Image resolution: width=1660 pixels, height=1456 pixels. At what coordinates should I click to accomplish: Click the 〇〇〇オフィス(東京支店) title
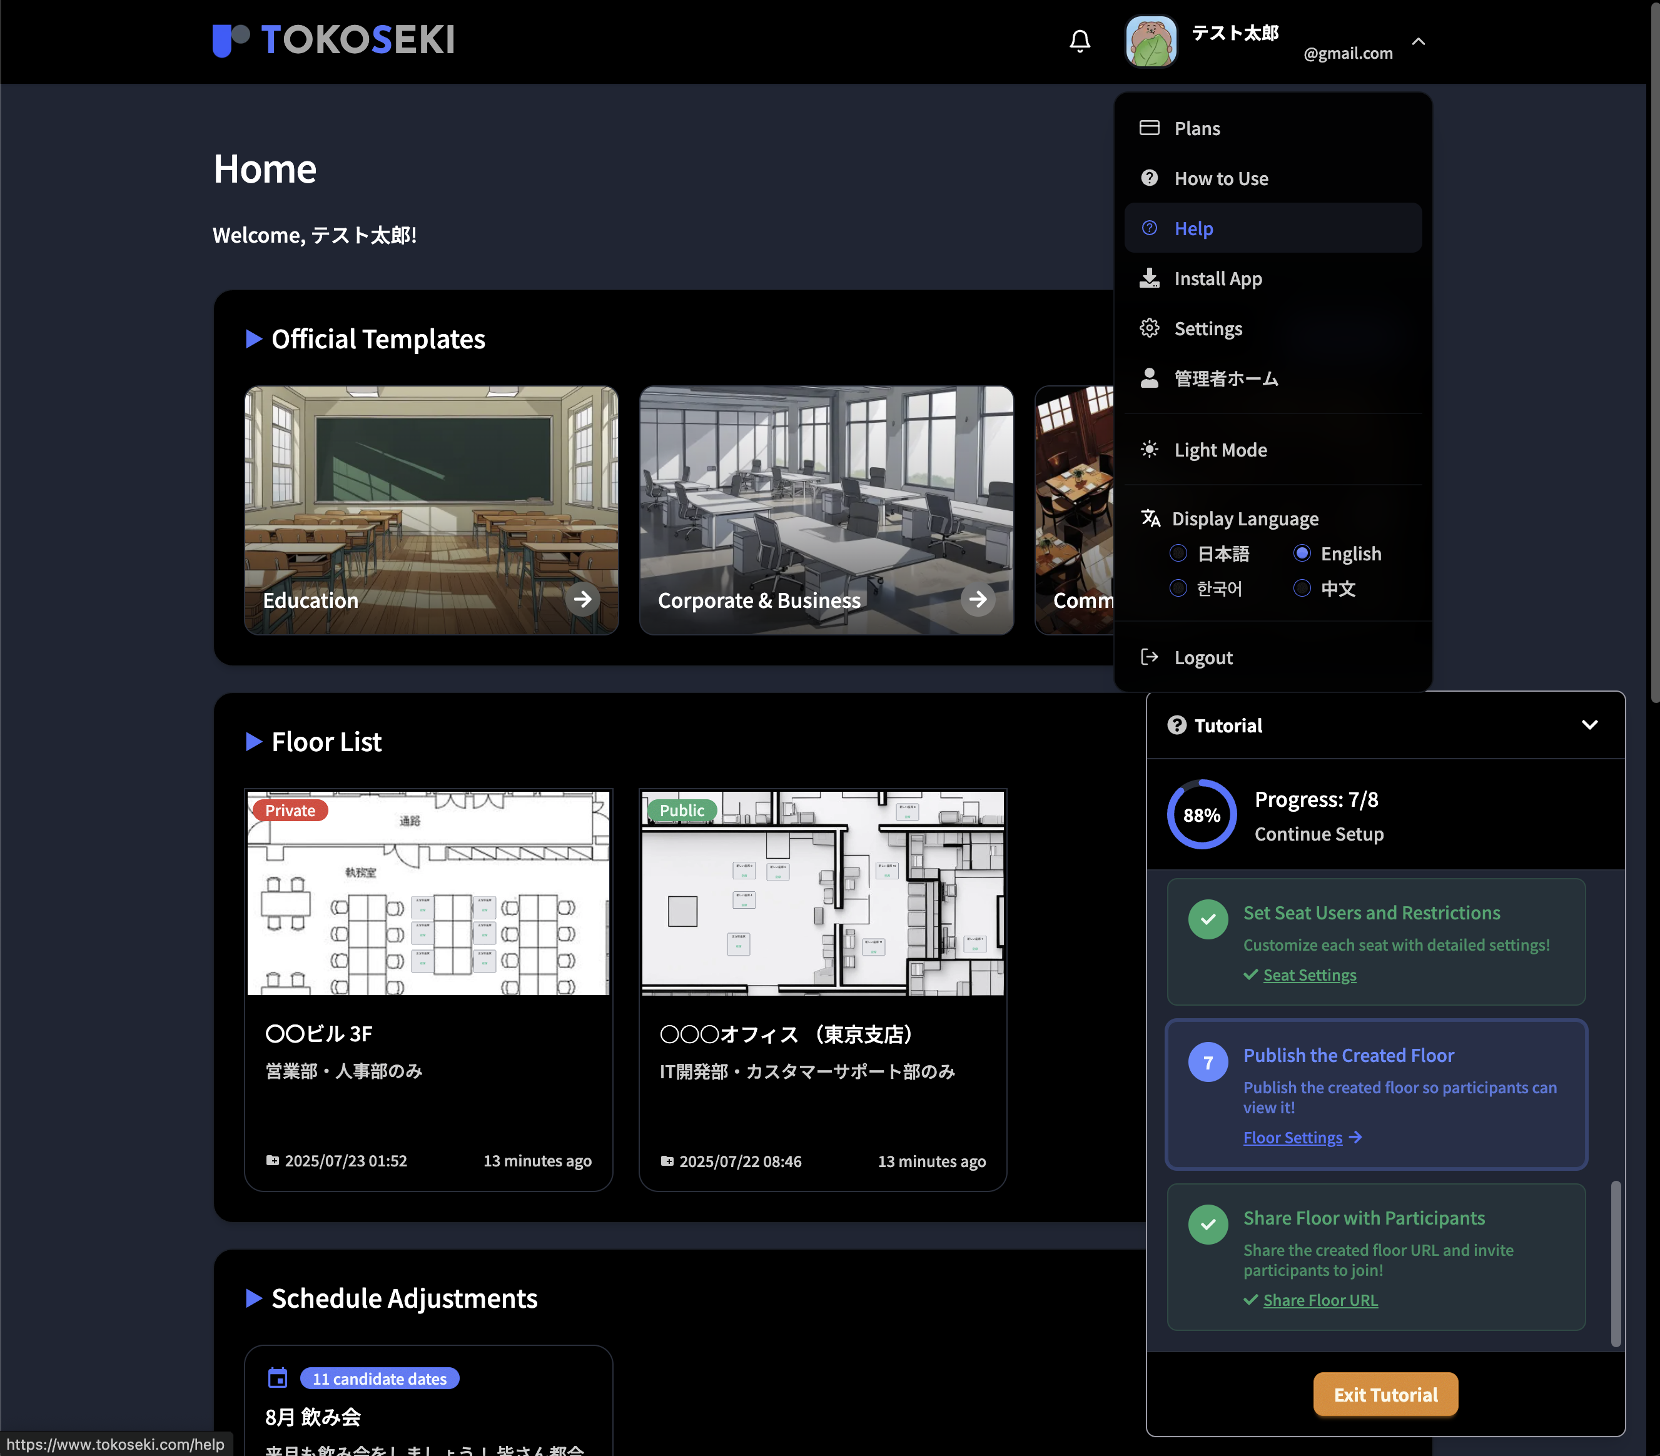click(790, 1034)
